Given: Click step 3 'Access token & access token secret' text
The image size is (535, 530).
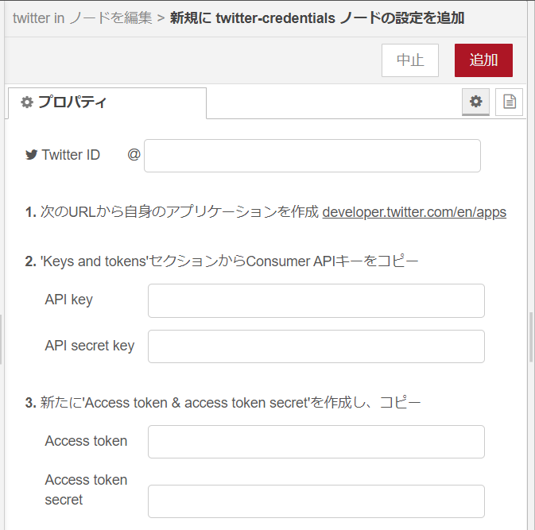Looking at the screenshot, I should [x=223, y=403].
